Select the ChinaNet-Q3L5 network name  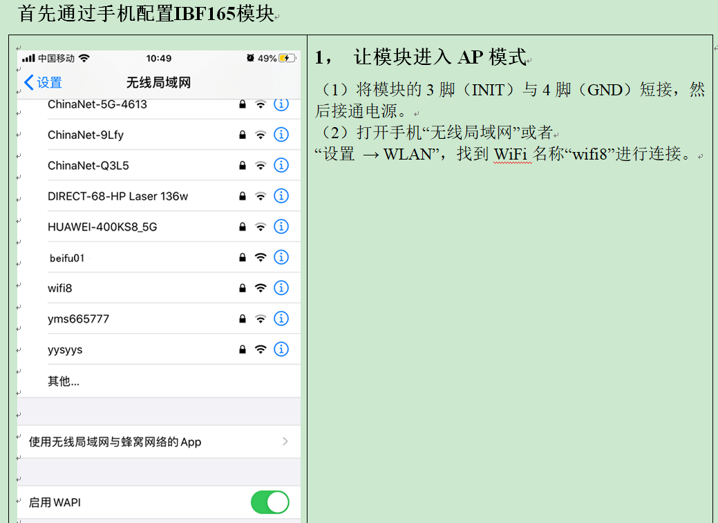[88, 165]
